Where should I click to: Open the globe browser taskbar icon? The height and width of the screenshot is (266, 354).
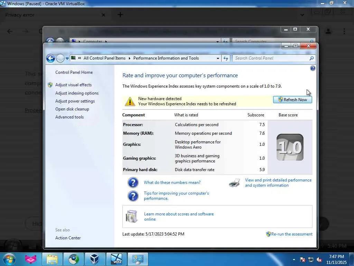[74, 259]
